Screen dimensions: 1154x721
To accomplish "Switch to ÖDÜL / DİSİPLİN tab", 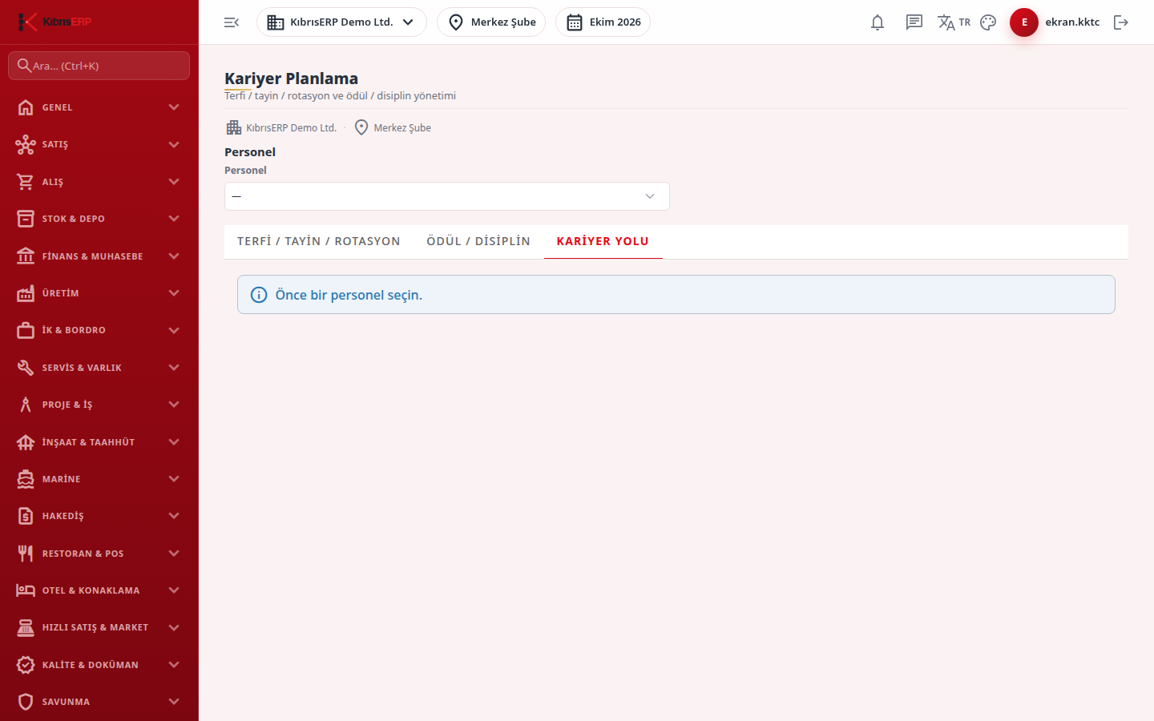I will tap(478, 241).
